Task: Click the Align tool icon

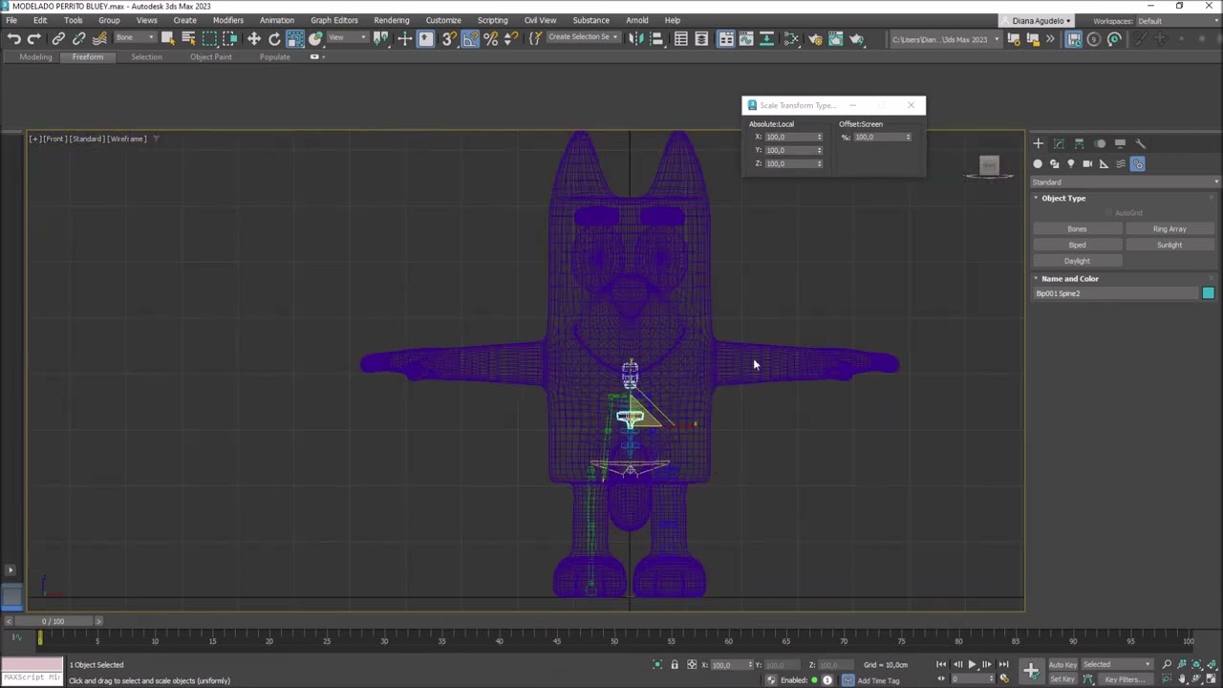Action: (x=656, y=38)
